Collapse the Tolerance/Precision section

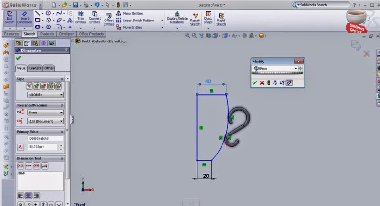(x=62, y=105)
